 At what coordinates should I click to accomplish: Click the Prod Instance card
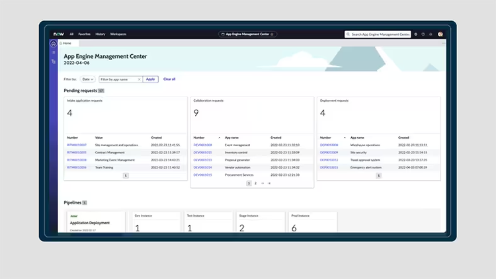pyautogui.click(x=313, y=222)
